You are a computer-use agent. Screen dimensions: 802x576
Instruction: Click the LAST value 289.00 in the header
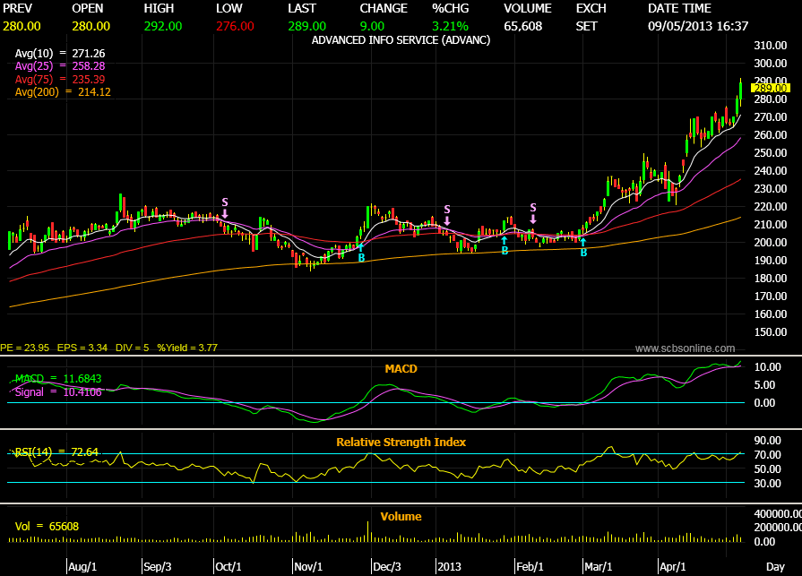click(x=306, y=26)
